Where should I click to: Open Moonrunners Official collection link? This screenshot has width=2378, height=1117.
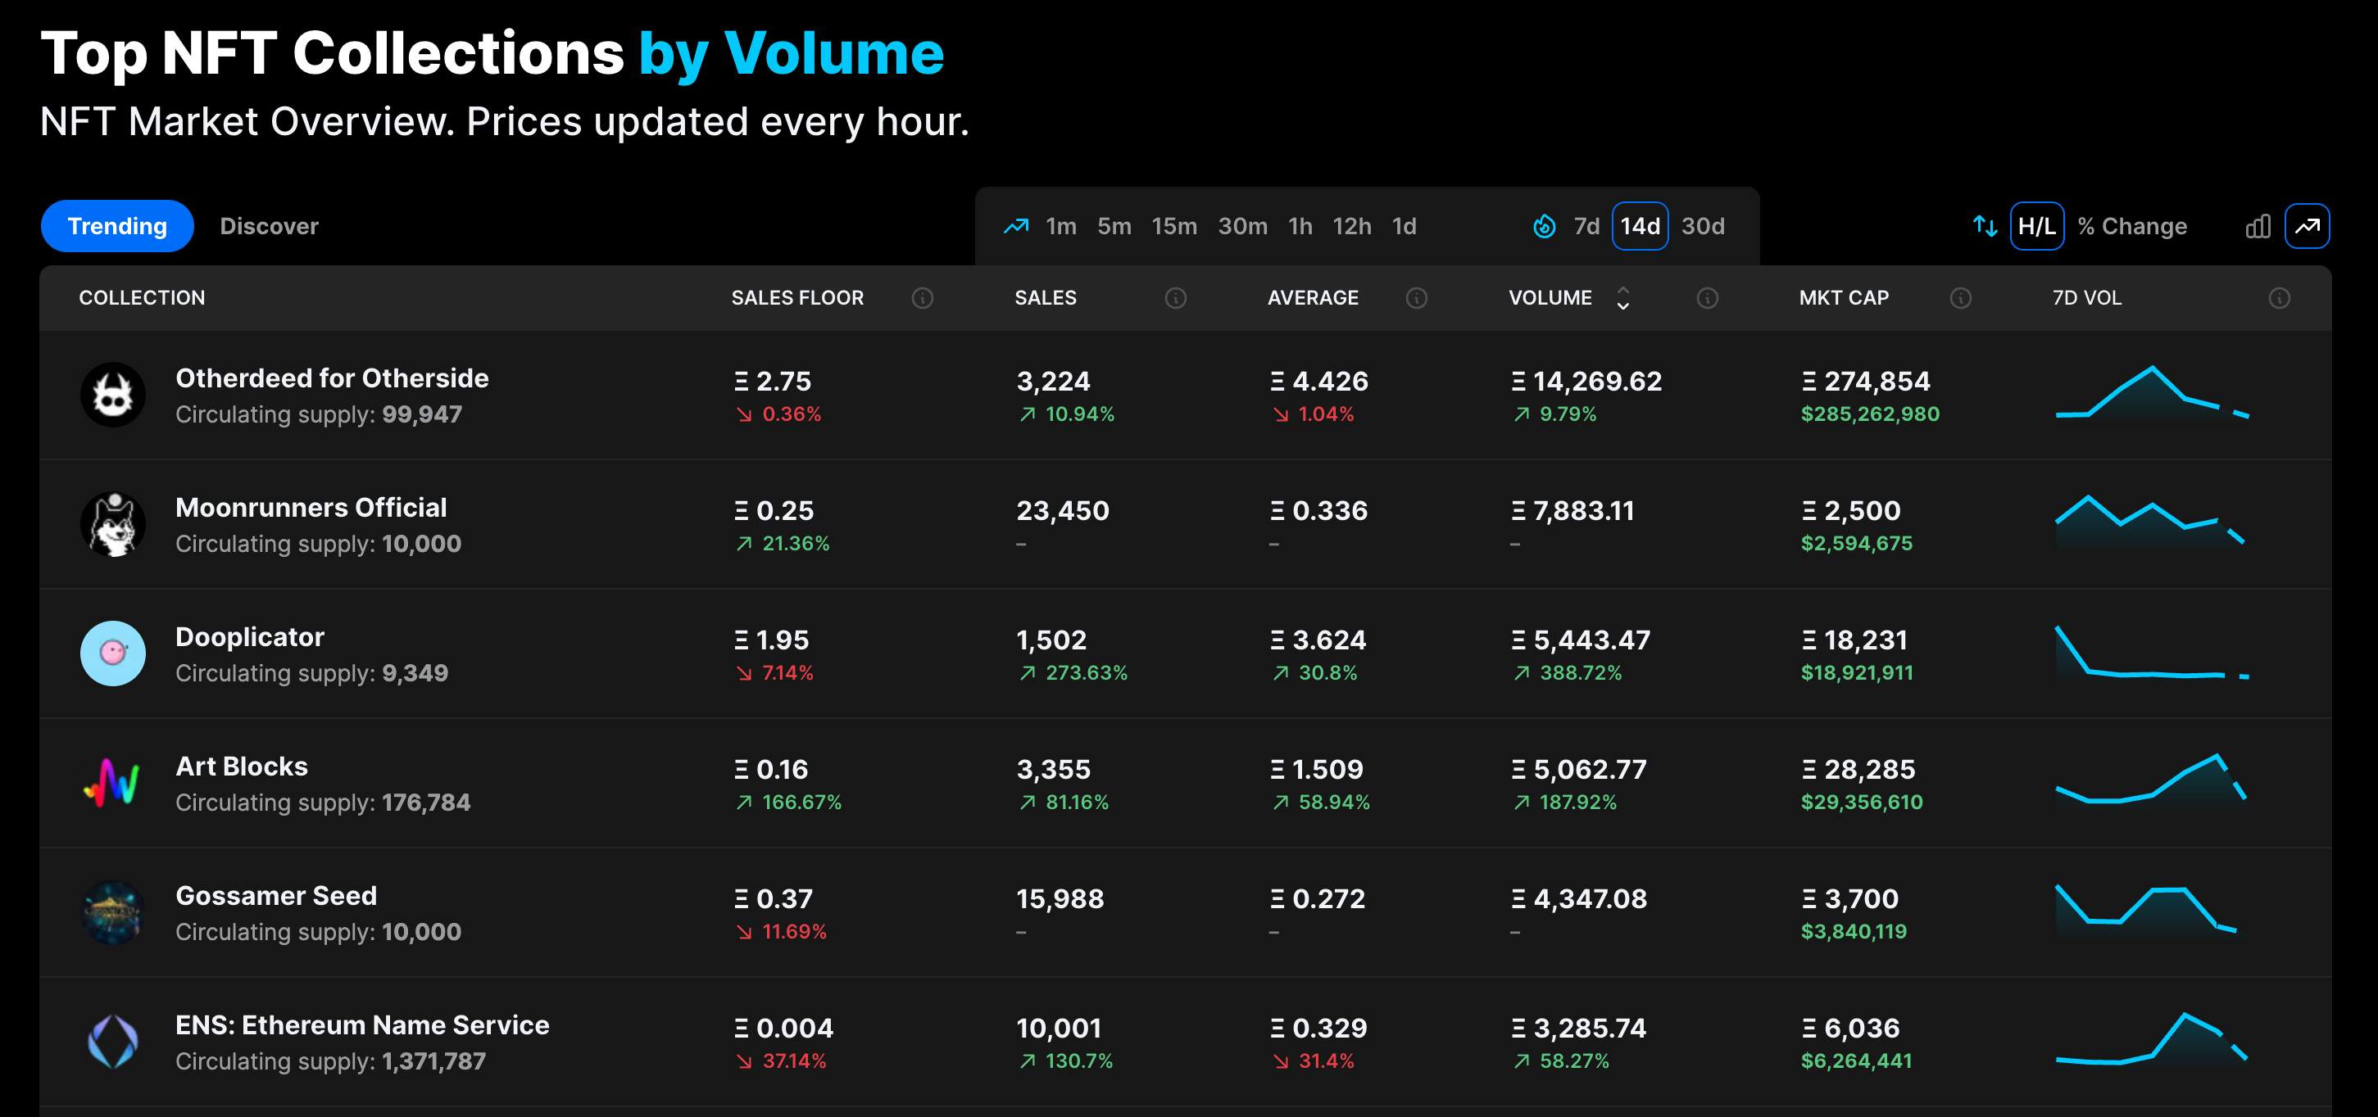(311, 507)
